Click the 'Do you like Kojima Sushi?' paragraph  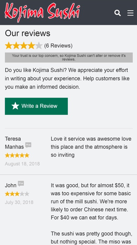pos(67,78)
